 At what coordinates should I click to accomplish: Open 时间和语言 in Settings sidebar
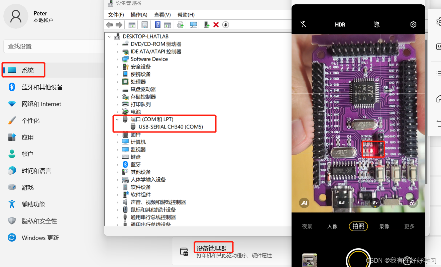coord(36,171)
